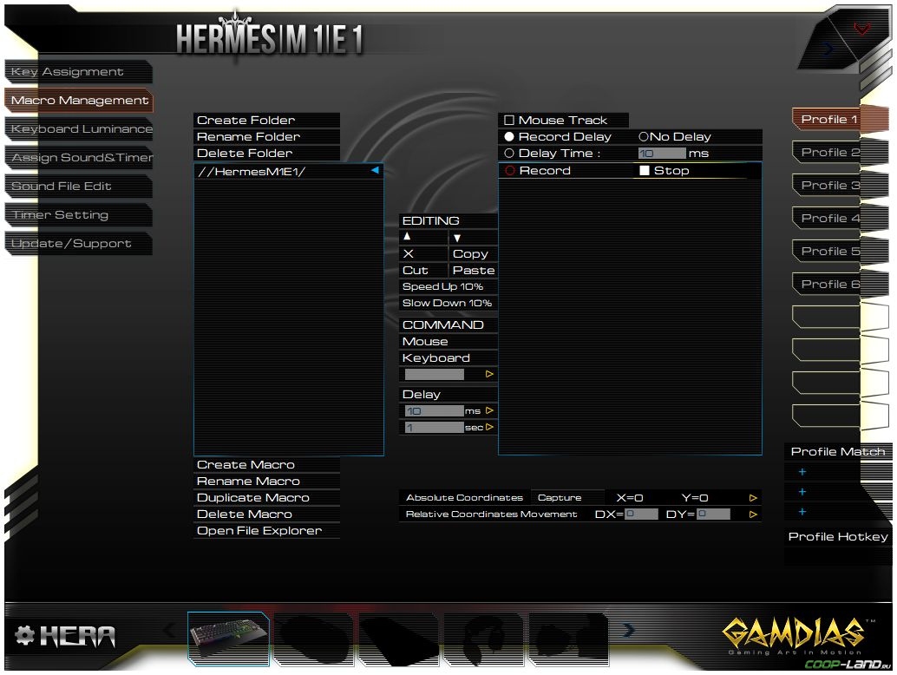Viewport: 897px width, 675px height.
Task: Click the DX relative coordinate field
Action: point(641,514)
